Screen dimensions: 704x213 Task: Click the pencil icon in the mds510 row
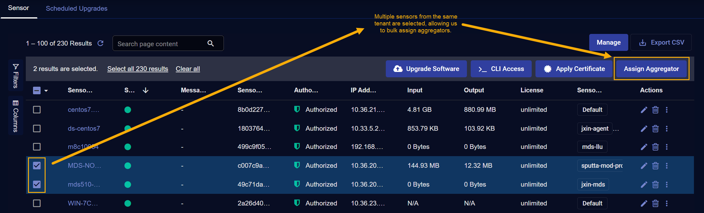(644, 184)
